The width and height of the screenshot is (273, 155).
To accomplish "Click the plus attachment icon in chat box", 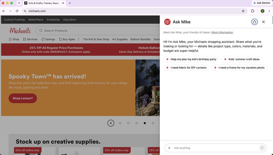I will 169,148.
